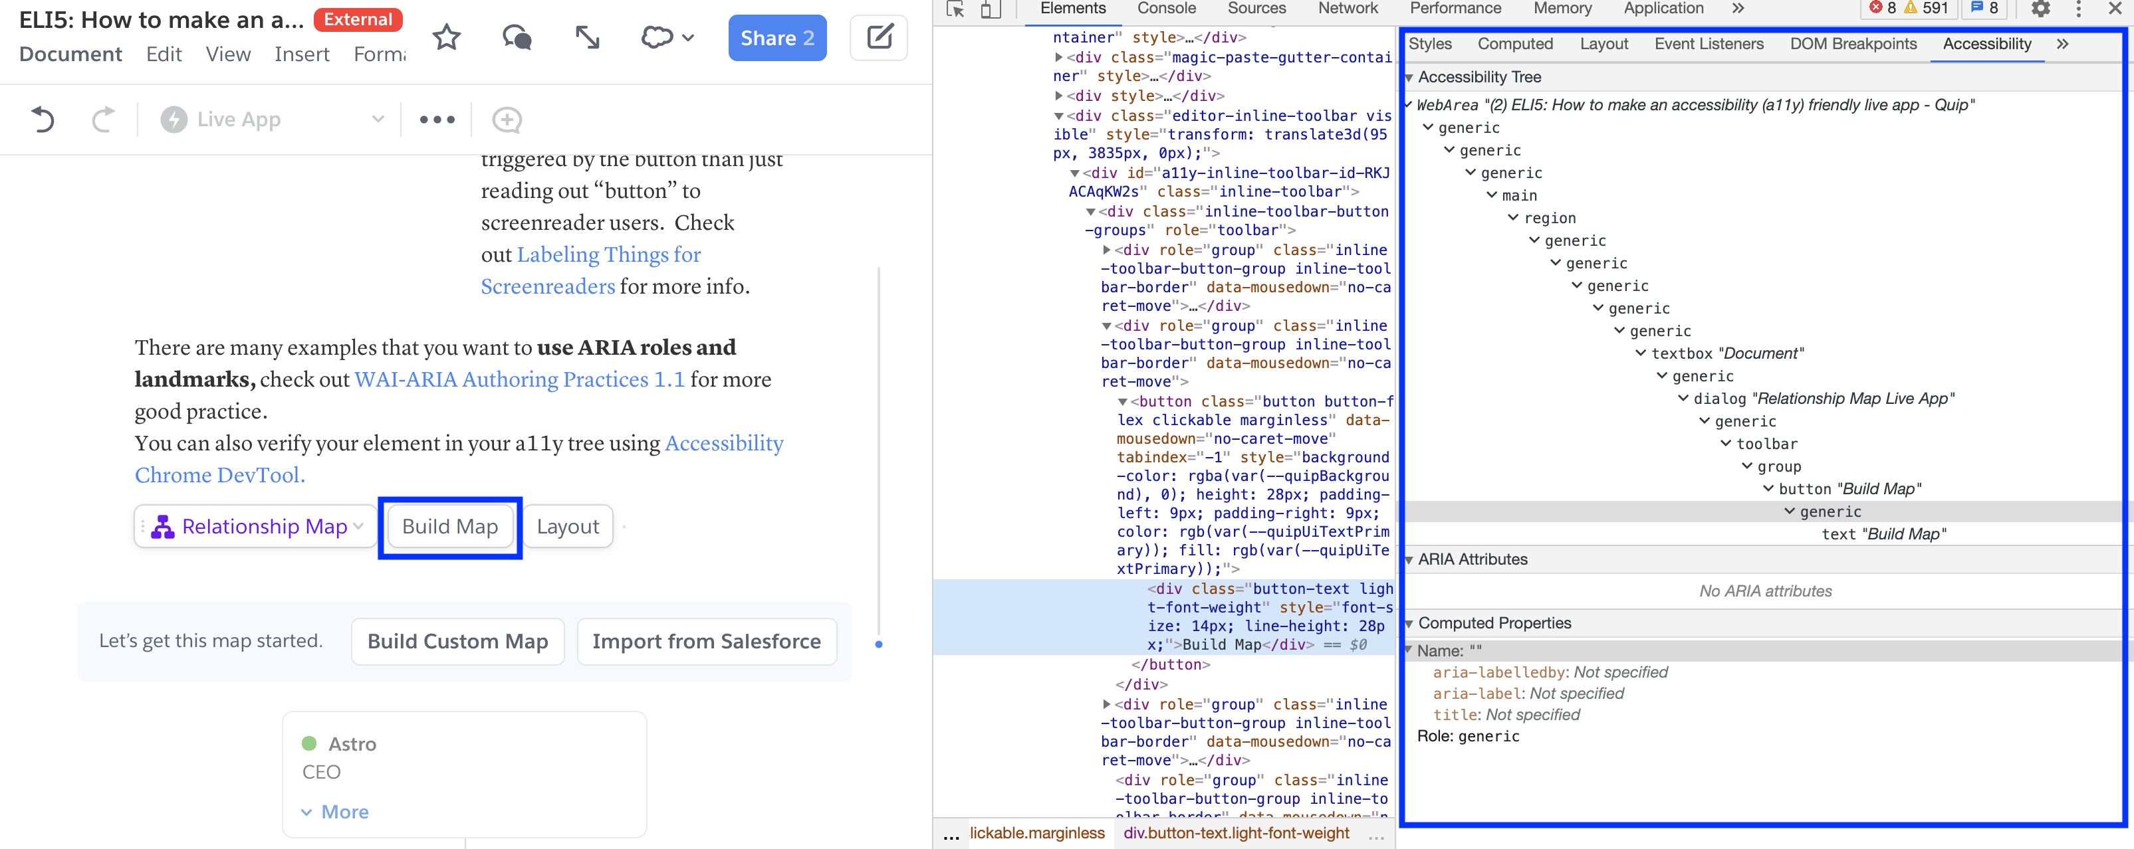Click the Build Map button

coord(449,528)
